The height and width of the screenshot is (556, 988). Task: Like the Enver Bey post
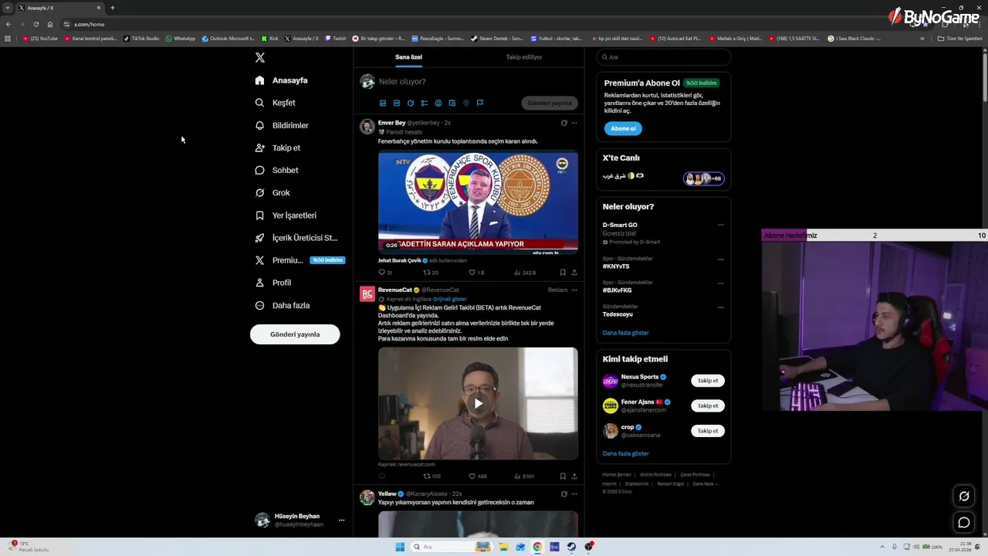click(x=476, y=273)
